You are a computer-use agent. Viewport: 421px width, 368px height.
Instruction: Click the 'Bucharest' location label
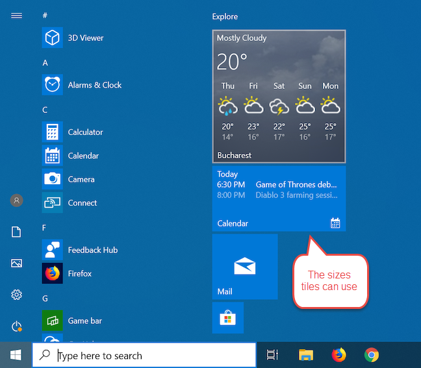coord(234,155)
